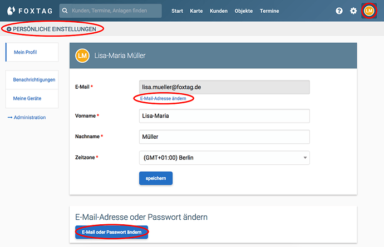The image size is (384, 247).
Task: Click the LM user avatar in navbar
Action: [368, 11]
